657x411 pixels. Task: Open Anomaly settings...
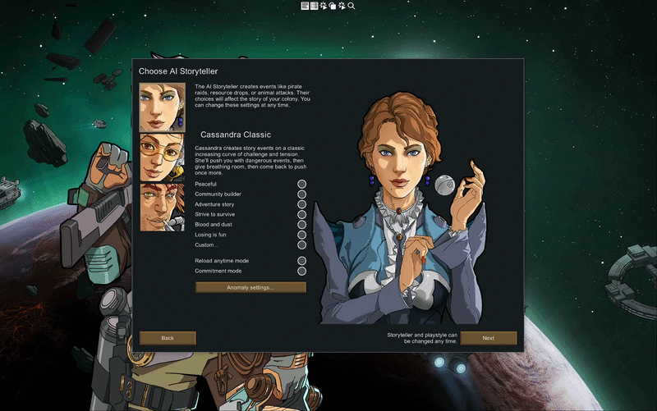(250, 287)
